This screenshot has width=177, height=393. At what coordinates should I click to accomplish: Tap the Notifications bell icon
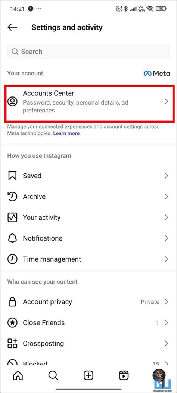point(12,238)
